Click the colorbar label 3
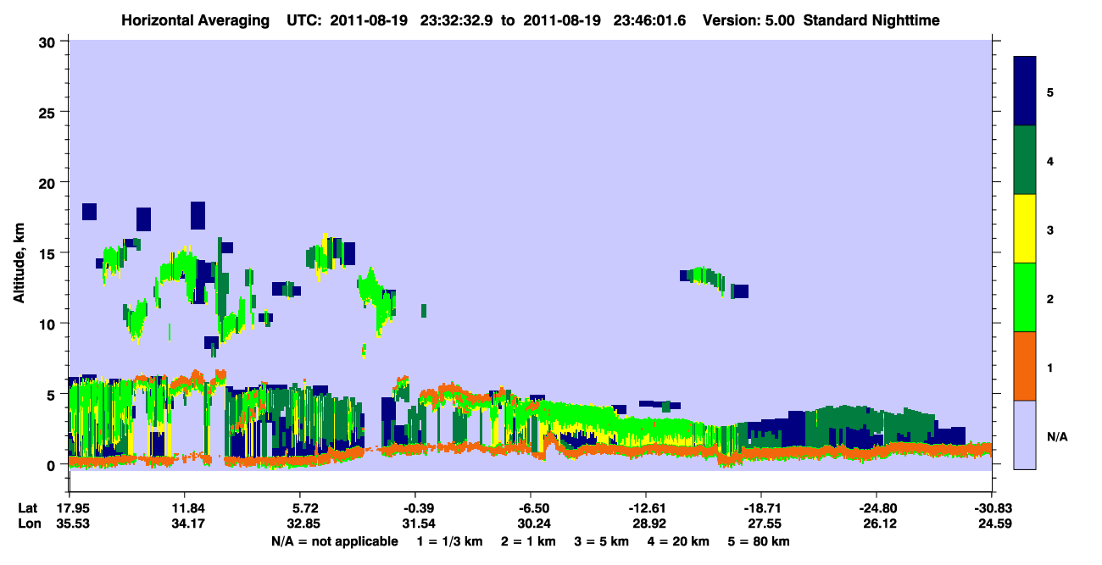Image resolution: width=1102 pixels, height=565 pixels. click(x=1050, y=230)
